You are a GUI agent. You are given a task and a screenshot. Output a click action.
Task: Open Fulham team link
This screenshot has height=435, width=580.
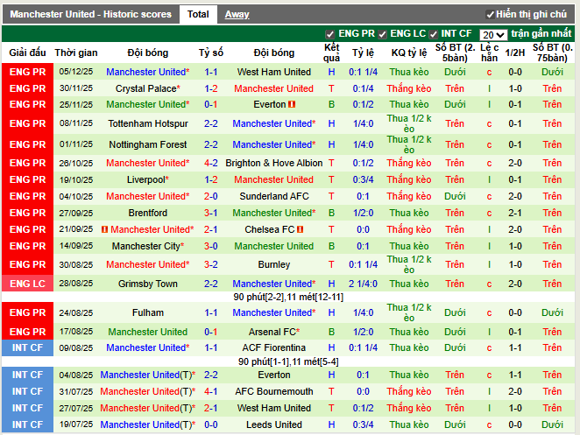[x=148, y=312]
